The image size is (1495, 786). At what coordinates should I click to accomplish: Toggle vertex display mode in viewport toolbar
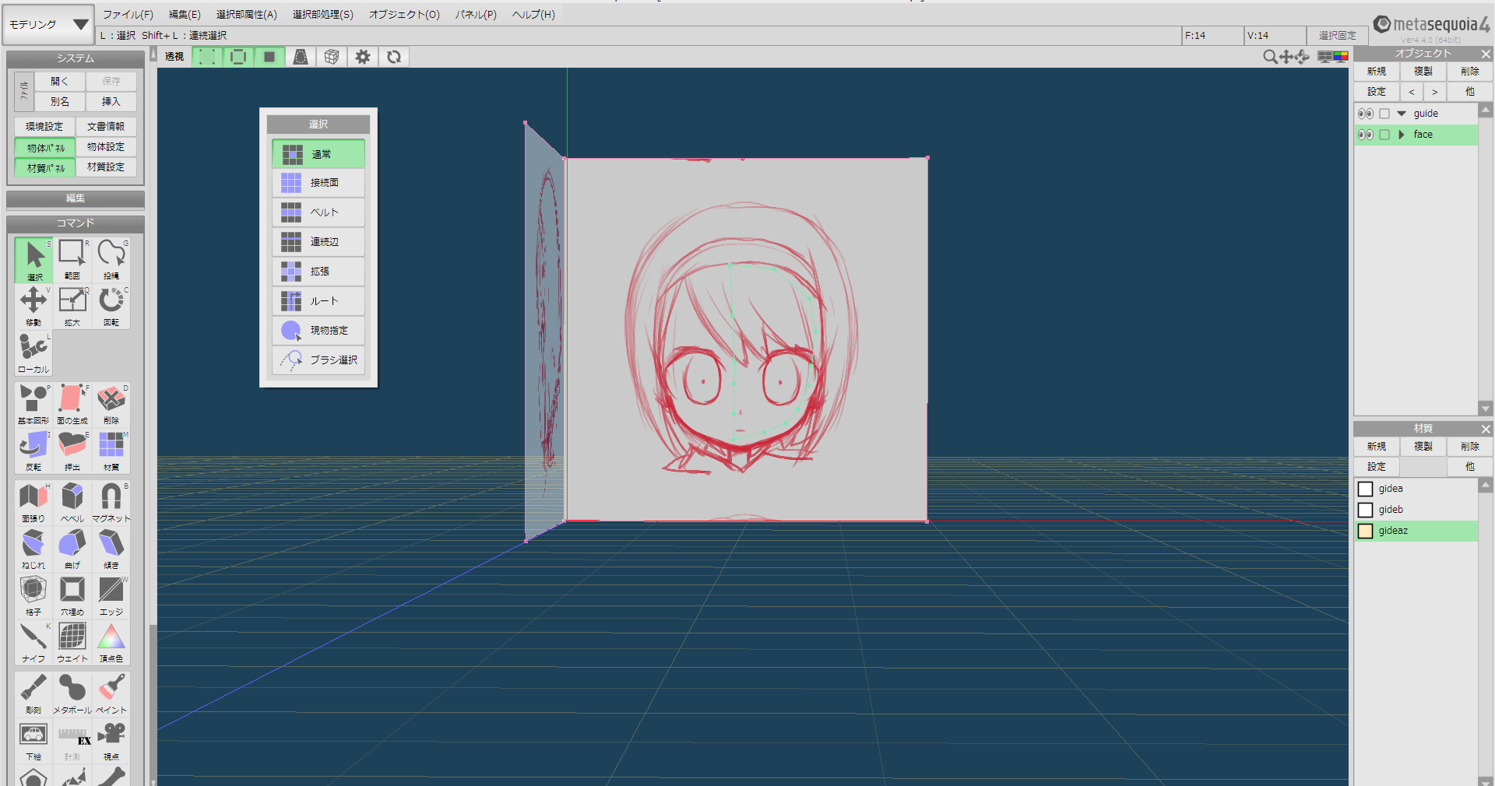pyautogui.click(x=207, y=57)
